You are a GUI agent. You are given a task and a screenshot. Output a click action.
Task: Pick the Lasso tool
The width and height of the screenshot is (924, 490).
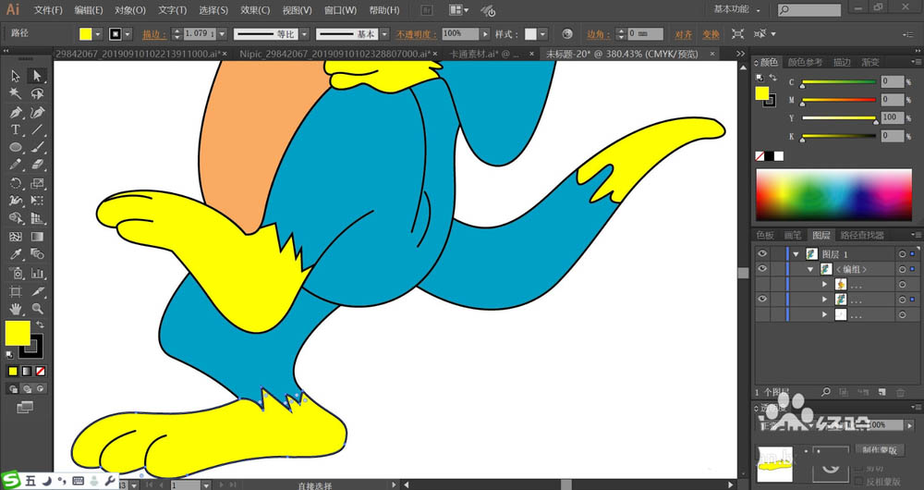37,93
